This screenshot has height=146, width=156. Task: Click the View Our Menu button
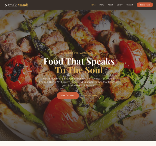pos(68,96)
